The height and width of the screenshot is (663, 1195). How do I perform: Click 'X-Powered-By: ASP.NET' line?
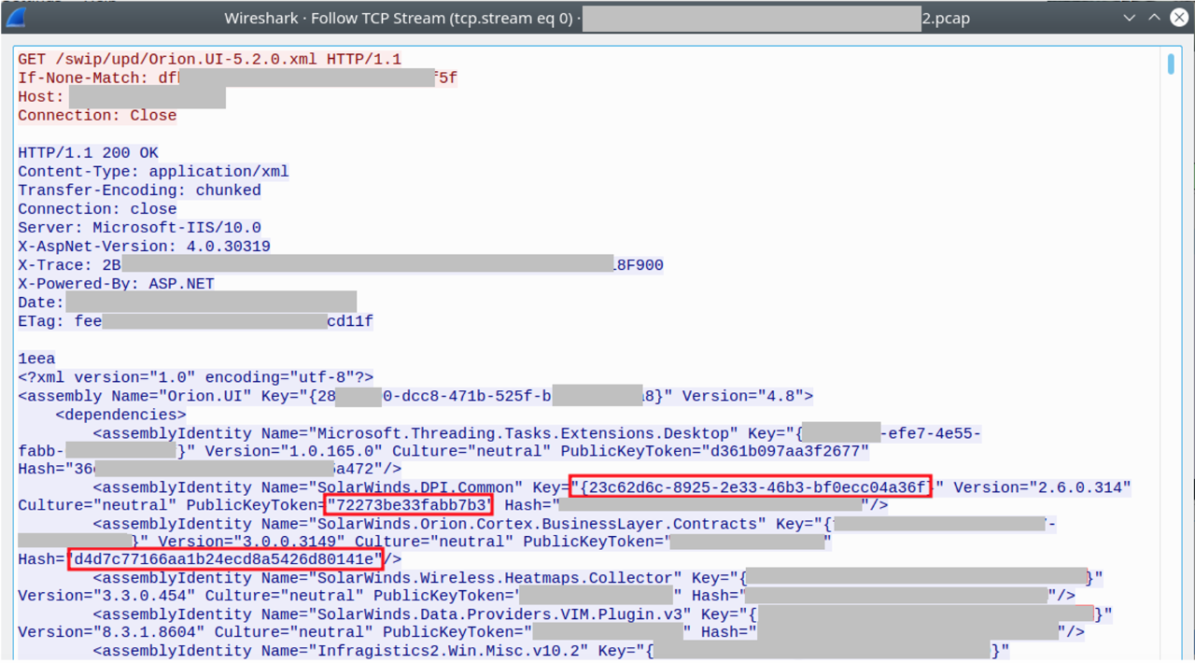[x=116, y=284]
